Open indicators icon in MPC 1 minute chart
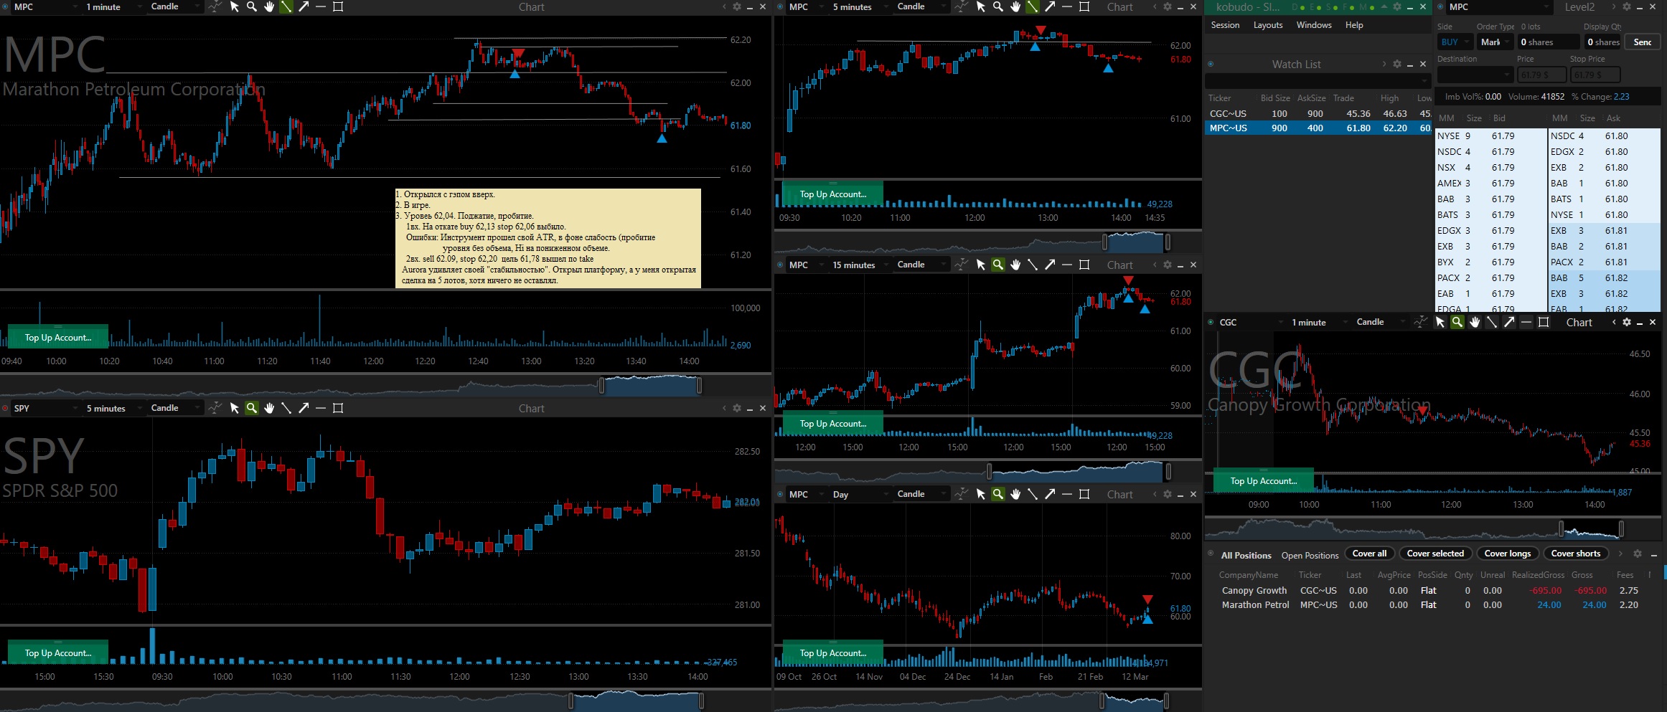Screen dimensions: 1667x712 [215, 6]
